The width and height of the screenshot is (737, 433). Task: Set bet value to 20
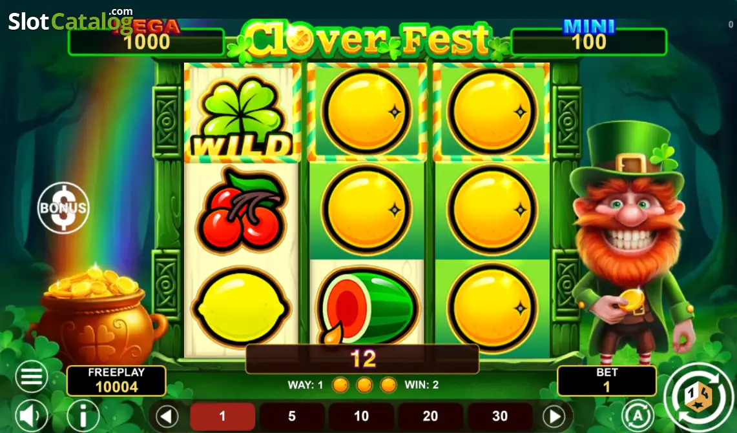430,416
